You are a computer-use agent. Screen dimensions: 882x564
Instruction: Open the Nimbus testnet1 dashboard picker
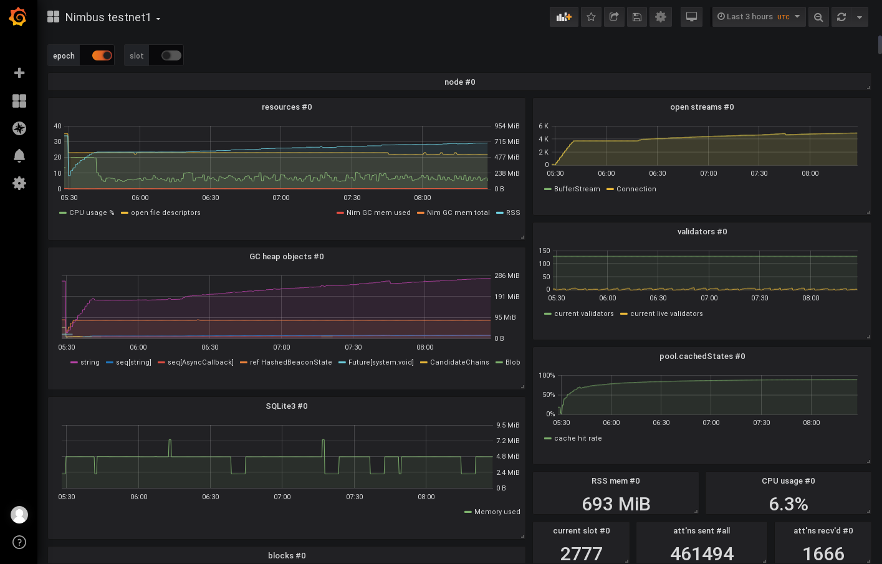[113, 17]
